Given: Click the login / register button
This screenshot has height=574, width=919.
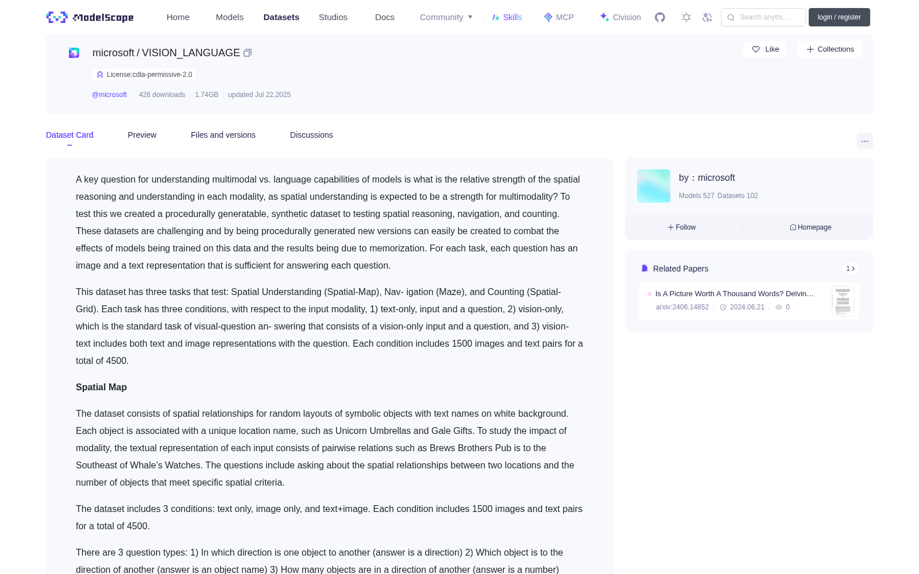Looking at the screenshot, I should pos(839,17).
